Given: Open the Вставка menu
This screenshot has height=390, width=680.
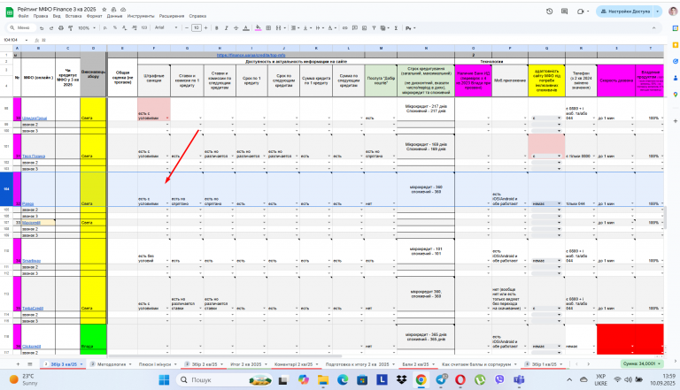Looking at the screenshot, I should point(73,16).
